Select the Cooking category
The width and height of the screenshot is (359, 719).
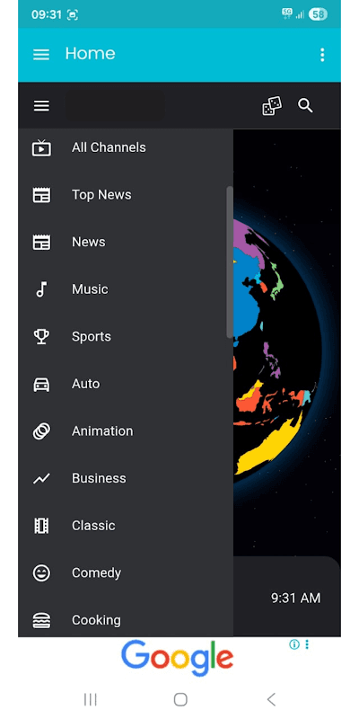pyautogui.click(x=126, y=620)
